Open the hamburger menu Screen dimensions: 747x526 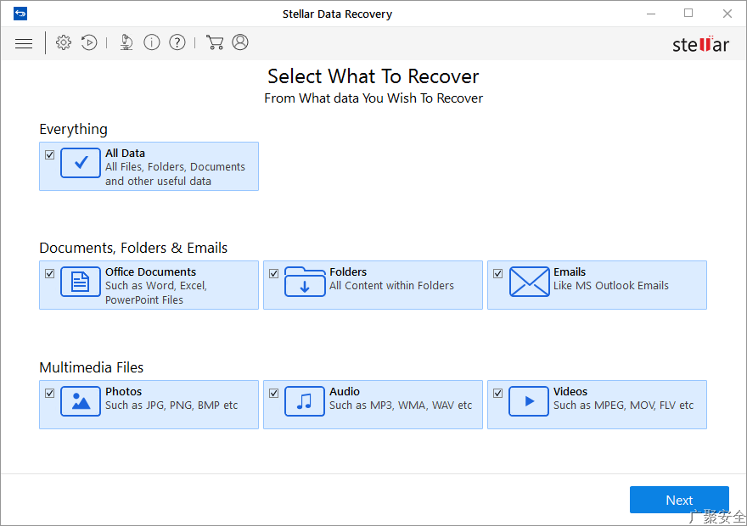24,42
